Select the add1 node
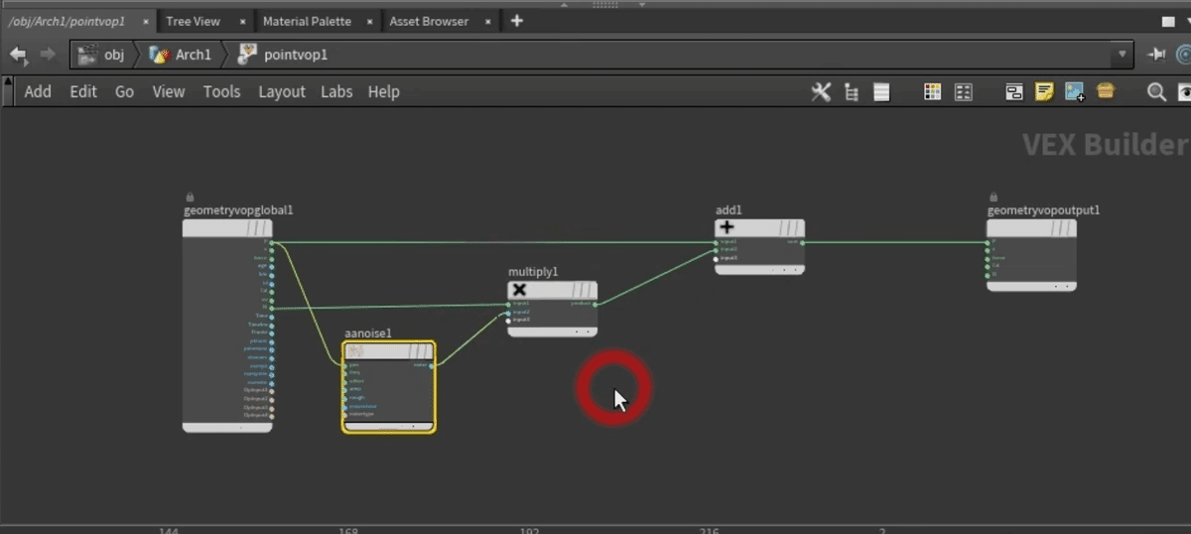The image size is (1191, 534). (x=760, y=246)
